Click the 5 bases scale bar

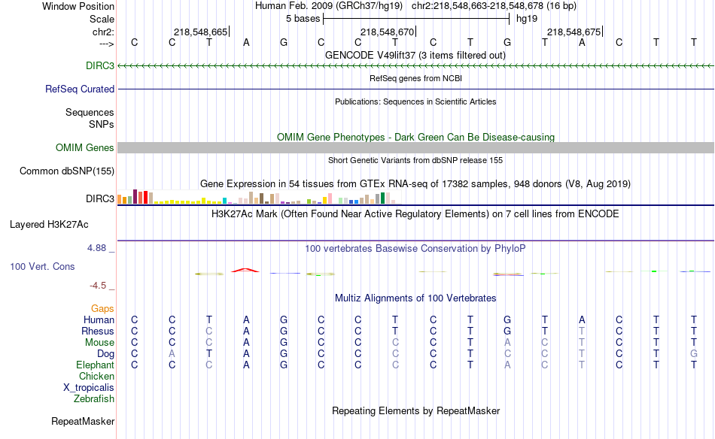pyautogui.click(x=416, y=19)
